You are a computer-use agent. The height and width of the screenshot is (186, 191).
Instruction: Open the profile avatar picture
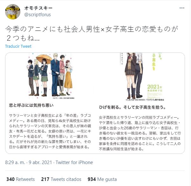13,12
